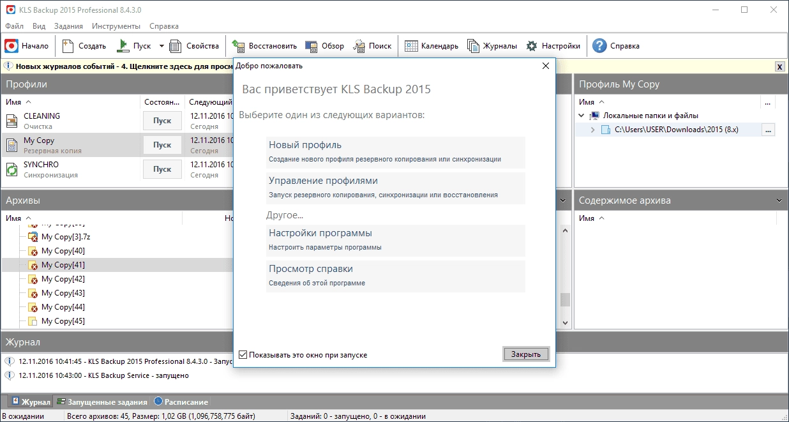
Task: Click the My Copy[3].7z archive icon
Action: point(33,237)
